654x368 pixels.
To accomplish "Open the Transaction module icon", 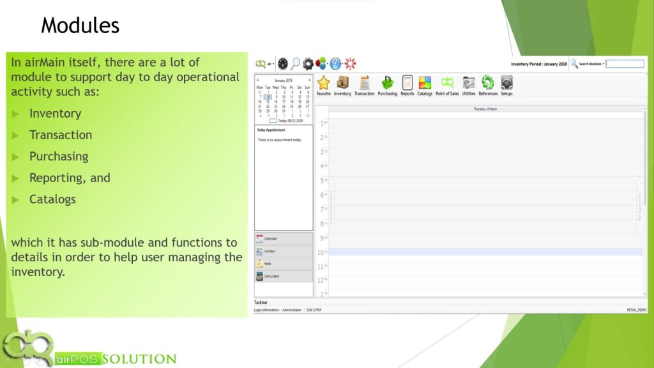I will pyautogui.click(x=365, y=83).
